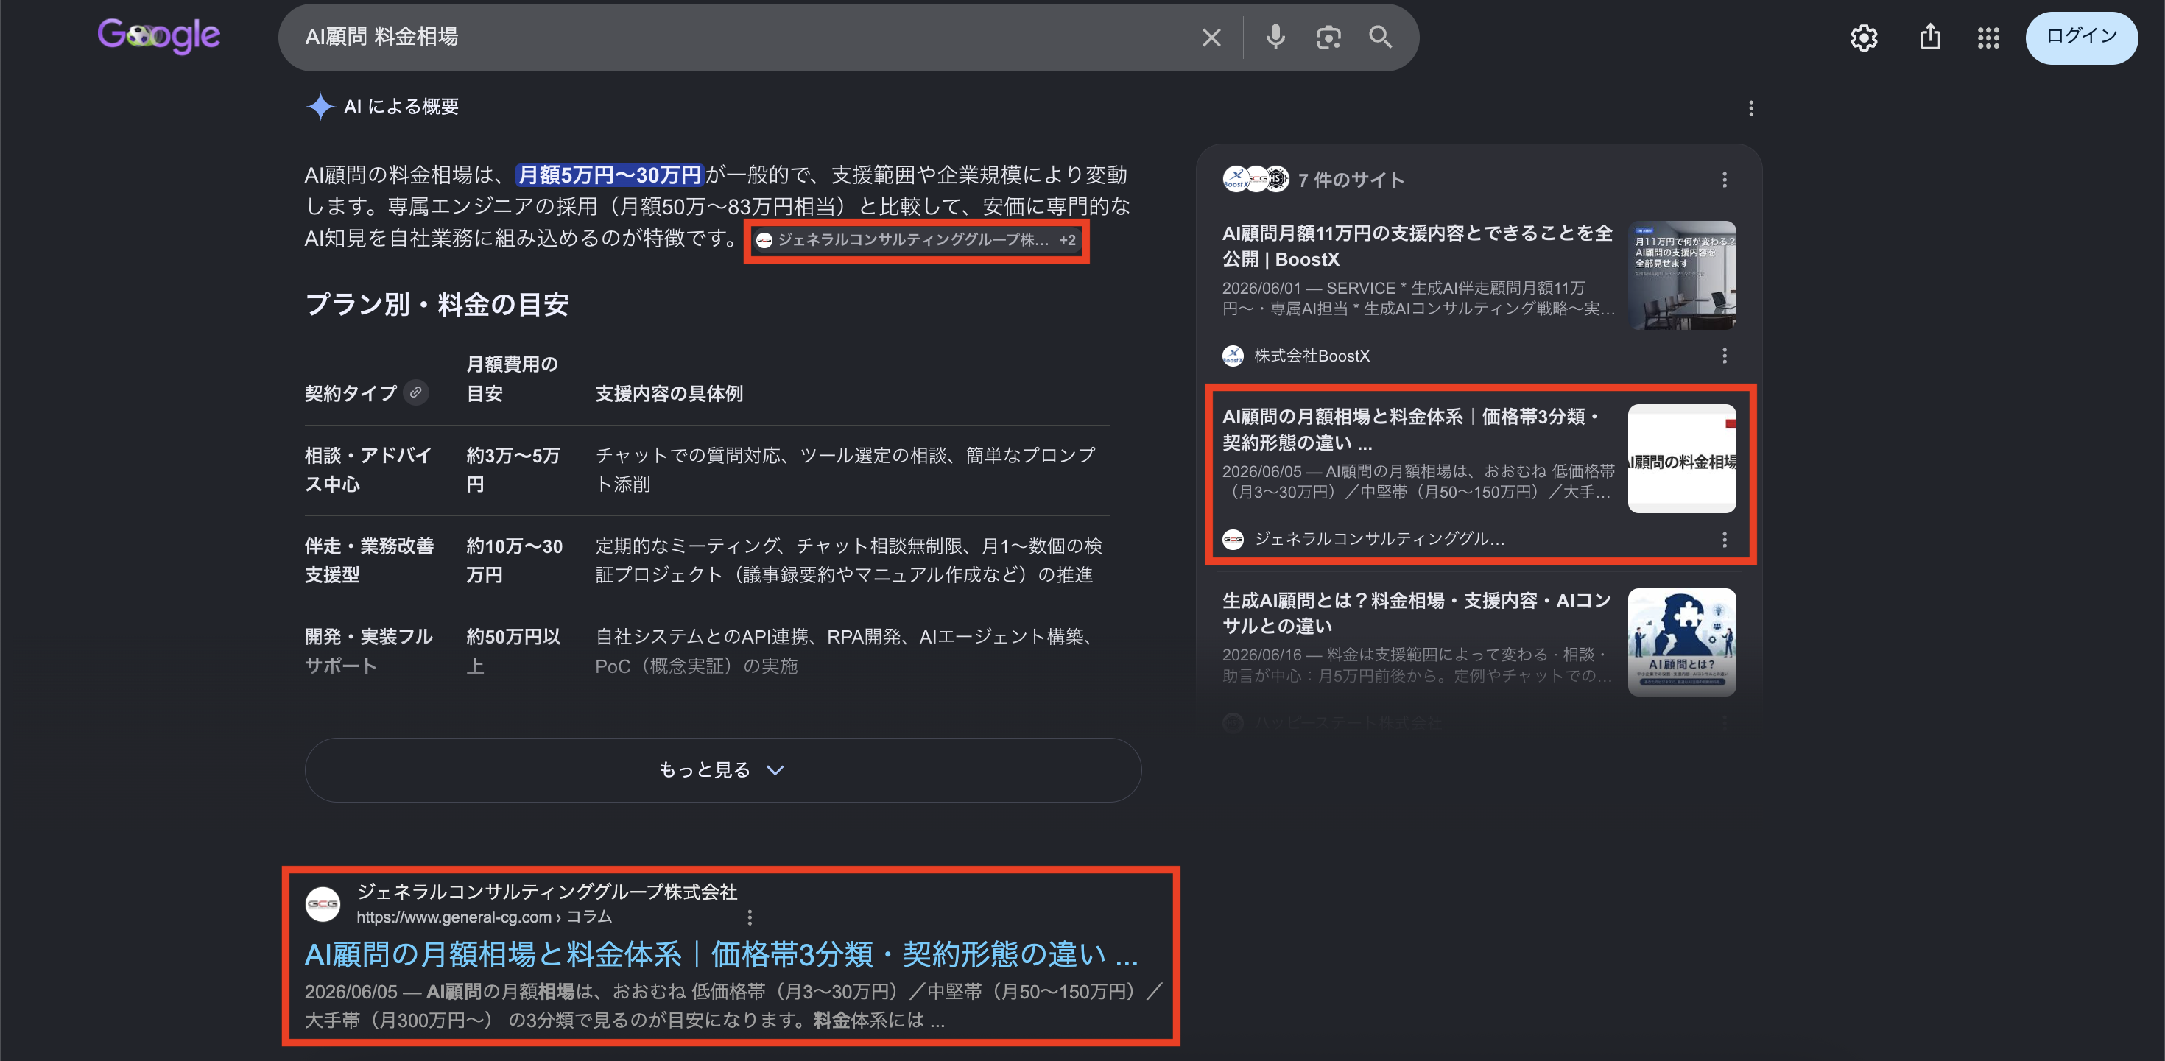Click the ログイン button
Image resolution: width=2165 pixels, height=1061 pixels.
(x=2081, y=37)
